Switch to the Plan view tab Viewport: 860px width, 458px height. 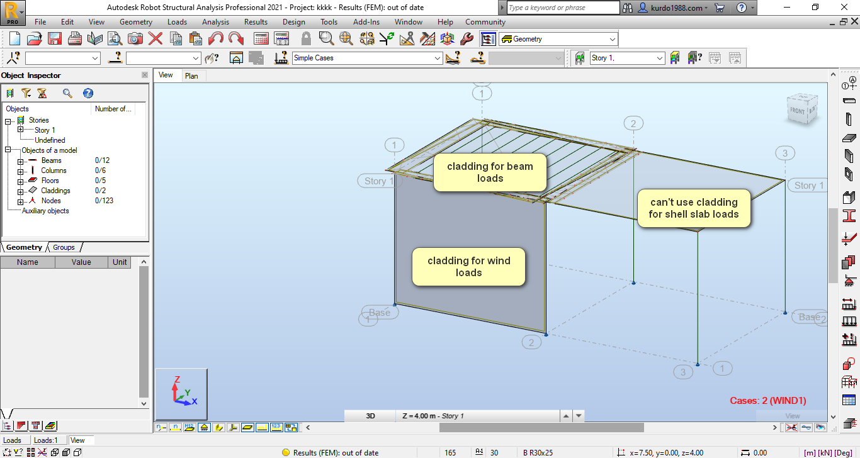(191, 75)
